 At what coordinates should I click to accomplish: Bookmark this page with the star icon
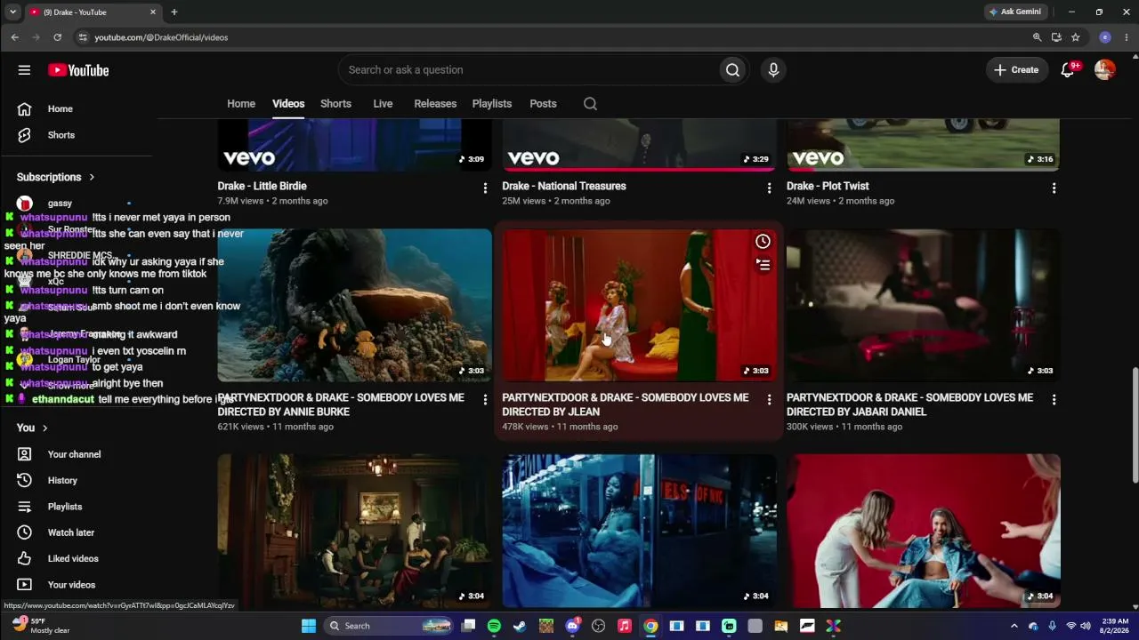click(x=1076, y=37)
